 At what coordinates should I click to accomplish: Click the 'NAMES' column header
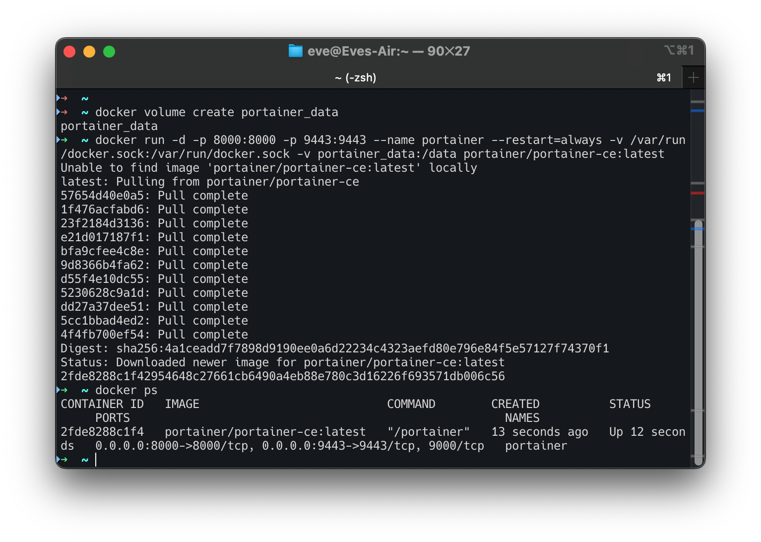[x=522, y=418]
